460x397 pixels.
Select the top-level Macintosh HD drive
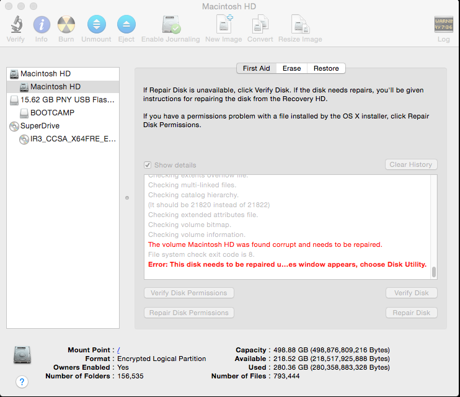point(63,74)
